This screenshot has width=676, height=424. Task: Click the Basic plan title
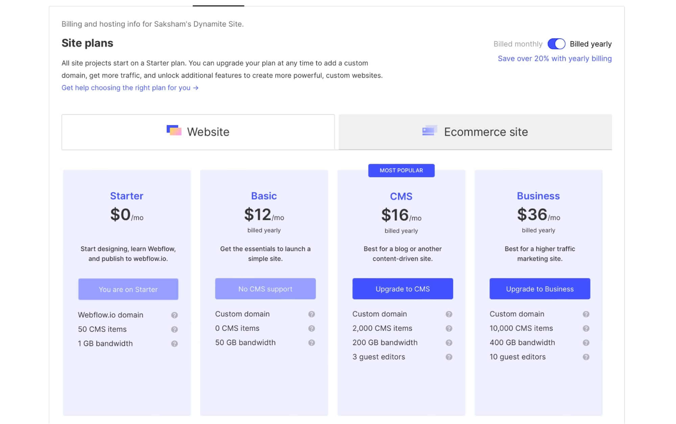click(264, 196)
